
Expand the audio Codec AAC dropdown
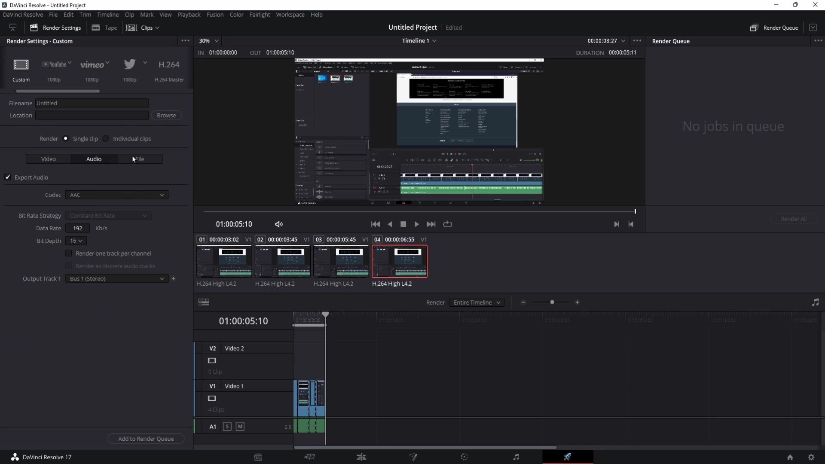pyautogui.click(x=117, y=195)
